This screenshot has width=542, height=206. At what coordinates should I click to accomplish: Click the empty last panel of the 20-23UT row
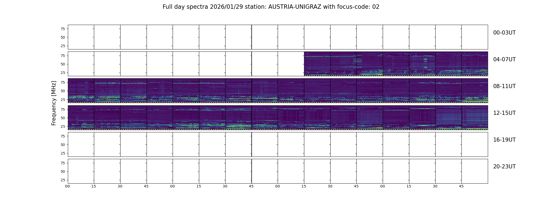click(x=475, y=171)
